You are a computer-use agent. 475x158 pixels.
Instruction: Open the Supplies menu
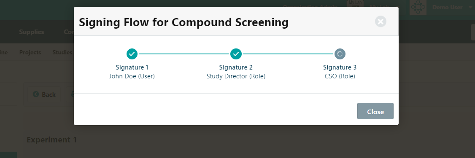coord(32,32)
